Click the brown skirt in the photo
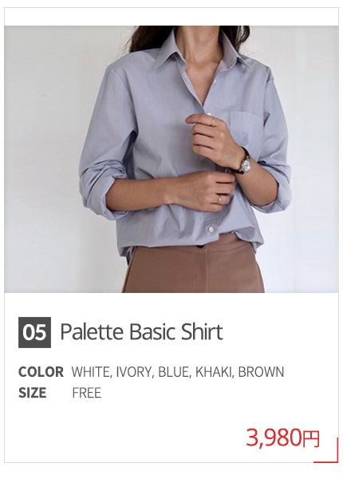Screen dimensions: 343x479 [x=194, y=265]
